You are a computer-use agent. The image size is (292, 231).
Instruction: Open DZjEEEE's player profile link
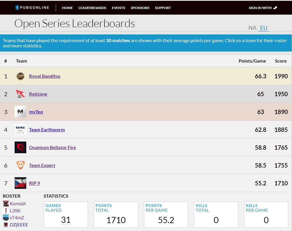[x=19, y=225]
